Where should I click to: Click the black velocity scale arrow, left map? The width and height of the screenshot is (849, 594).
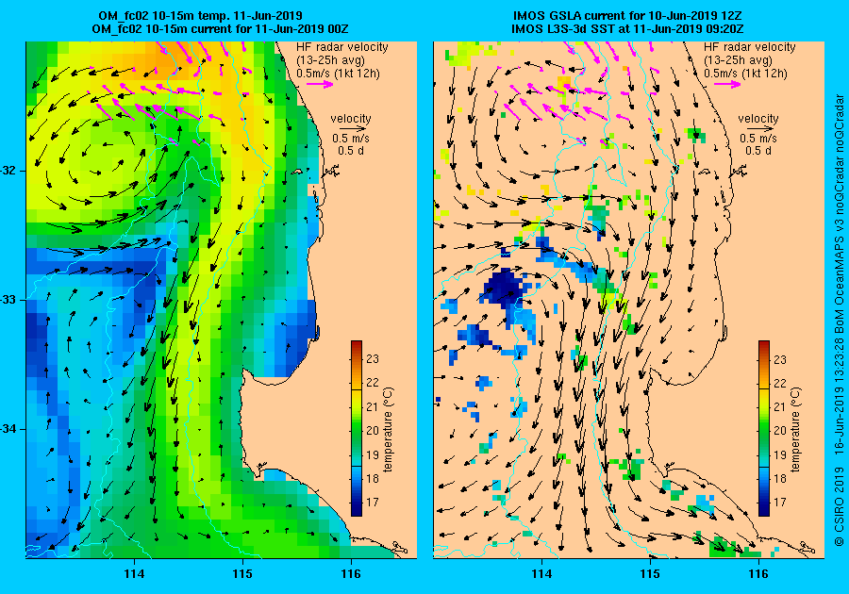354,129
